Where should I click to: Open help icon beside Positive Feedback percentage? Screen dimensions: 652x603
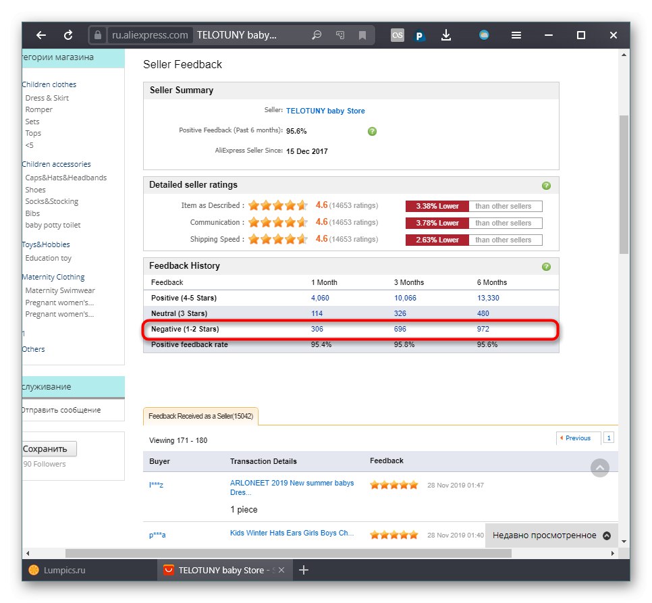pyautogui.click(x=372, y=132)
